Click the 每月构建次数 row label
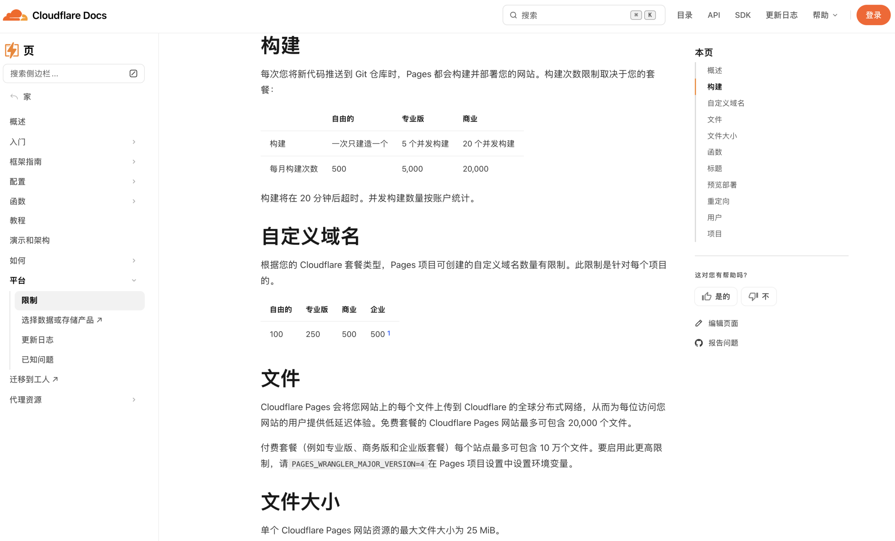This screenshot has width=895, height=541. click(293, 169)
